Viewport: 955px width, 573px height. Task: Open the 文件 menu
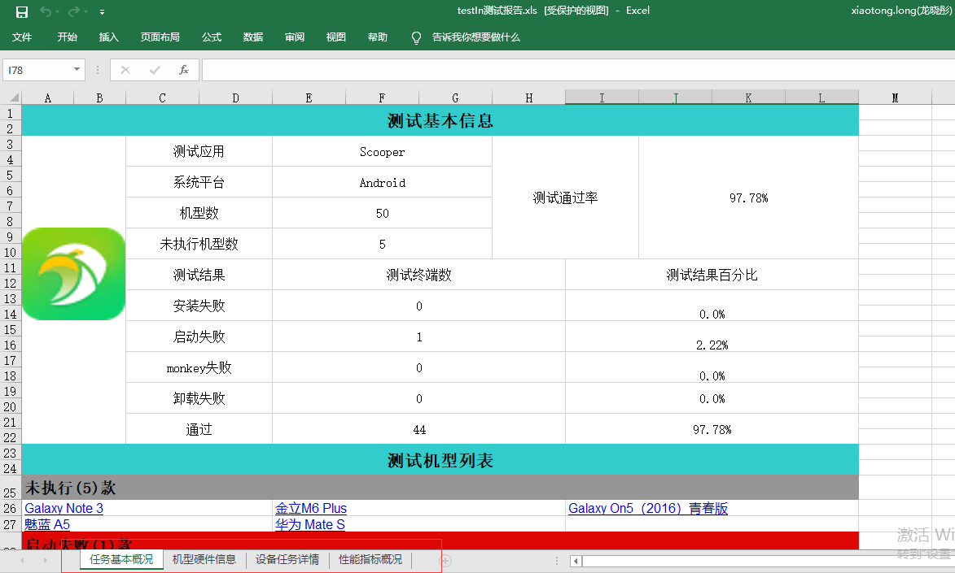point(22,37)
